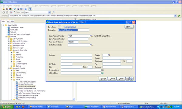This screenshot has width=182, height=109.
Task: Click the E-mail envelope icon
Action: pyautogui.click(x=103, y=70)
